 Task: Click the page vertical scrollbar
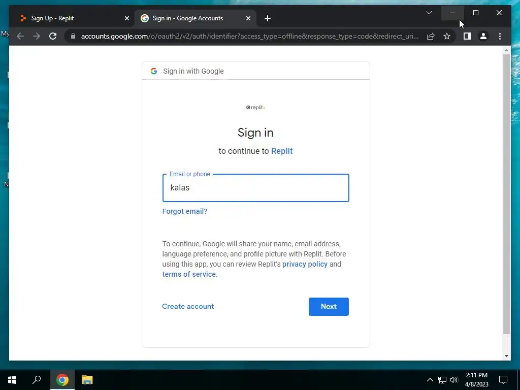click(x=506, y=194)
